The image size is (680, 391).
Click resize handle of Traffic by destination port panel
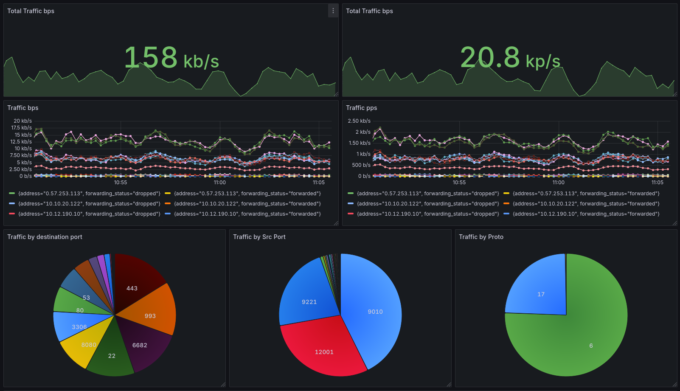(x=223, y=385)
